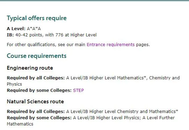This screenshot has height=130, width=189.
Task: Click "For other qualifications" sentence start
Action: click(31, 45)
